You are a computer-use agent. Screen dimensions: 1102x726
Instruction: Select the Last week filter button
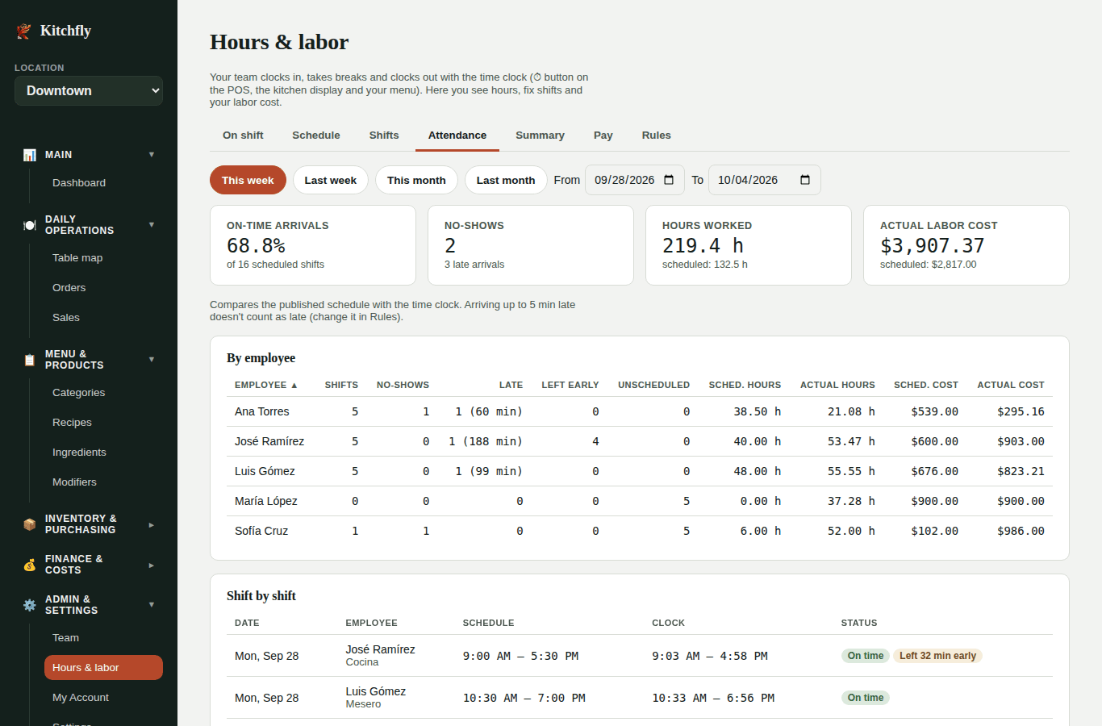(331, 180)
